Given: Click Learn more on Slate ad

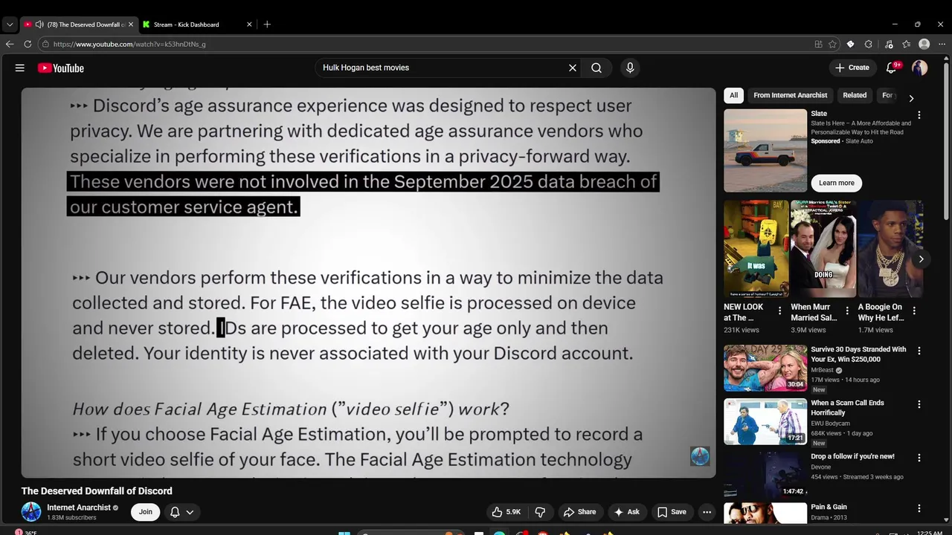Looking at the screenshot, I should [837, 183].
